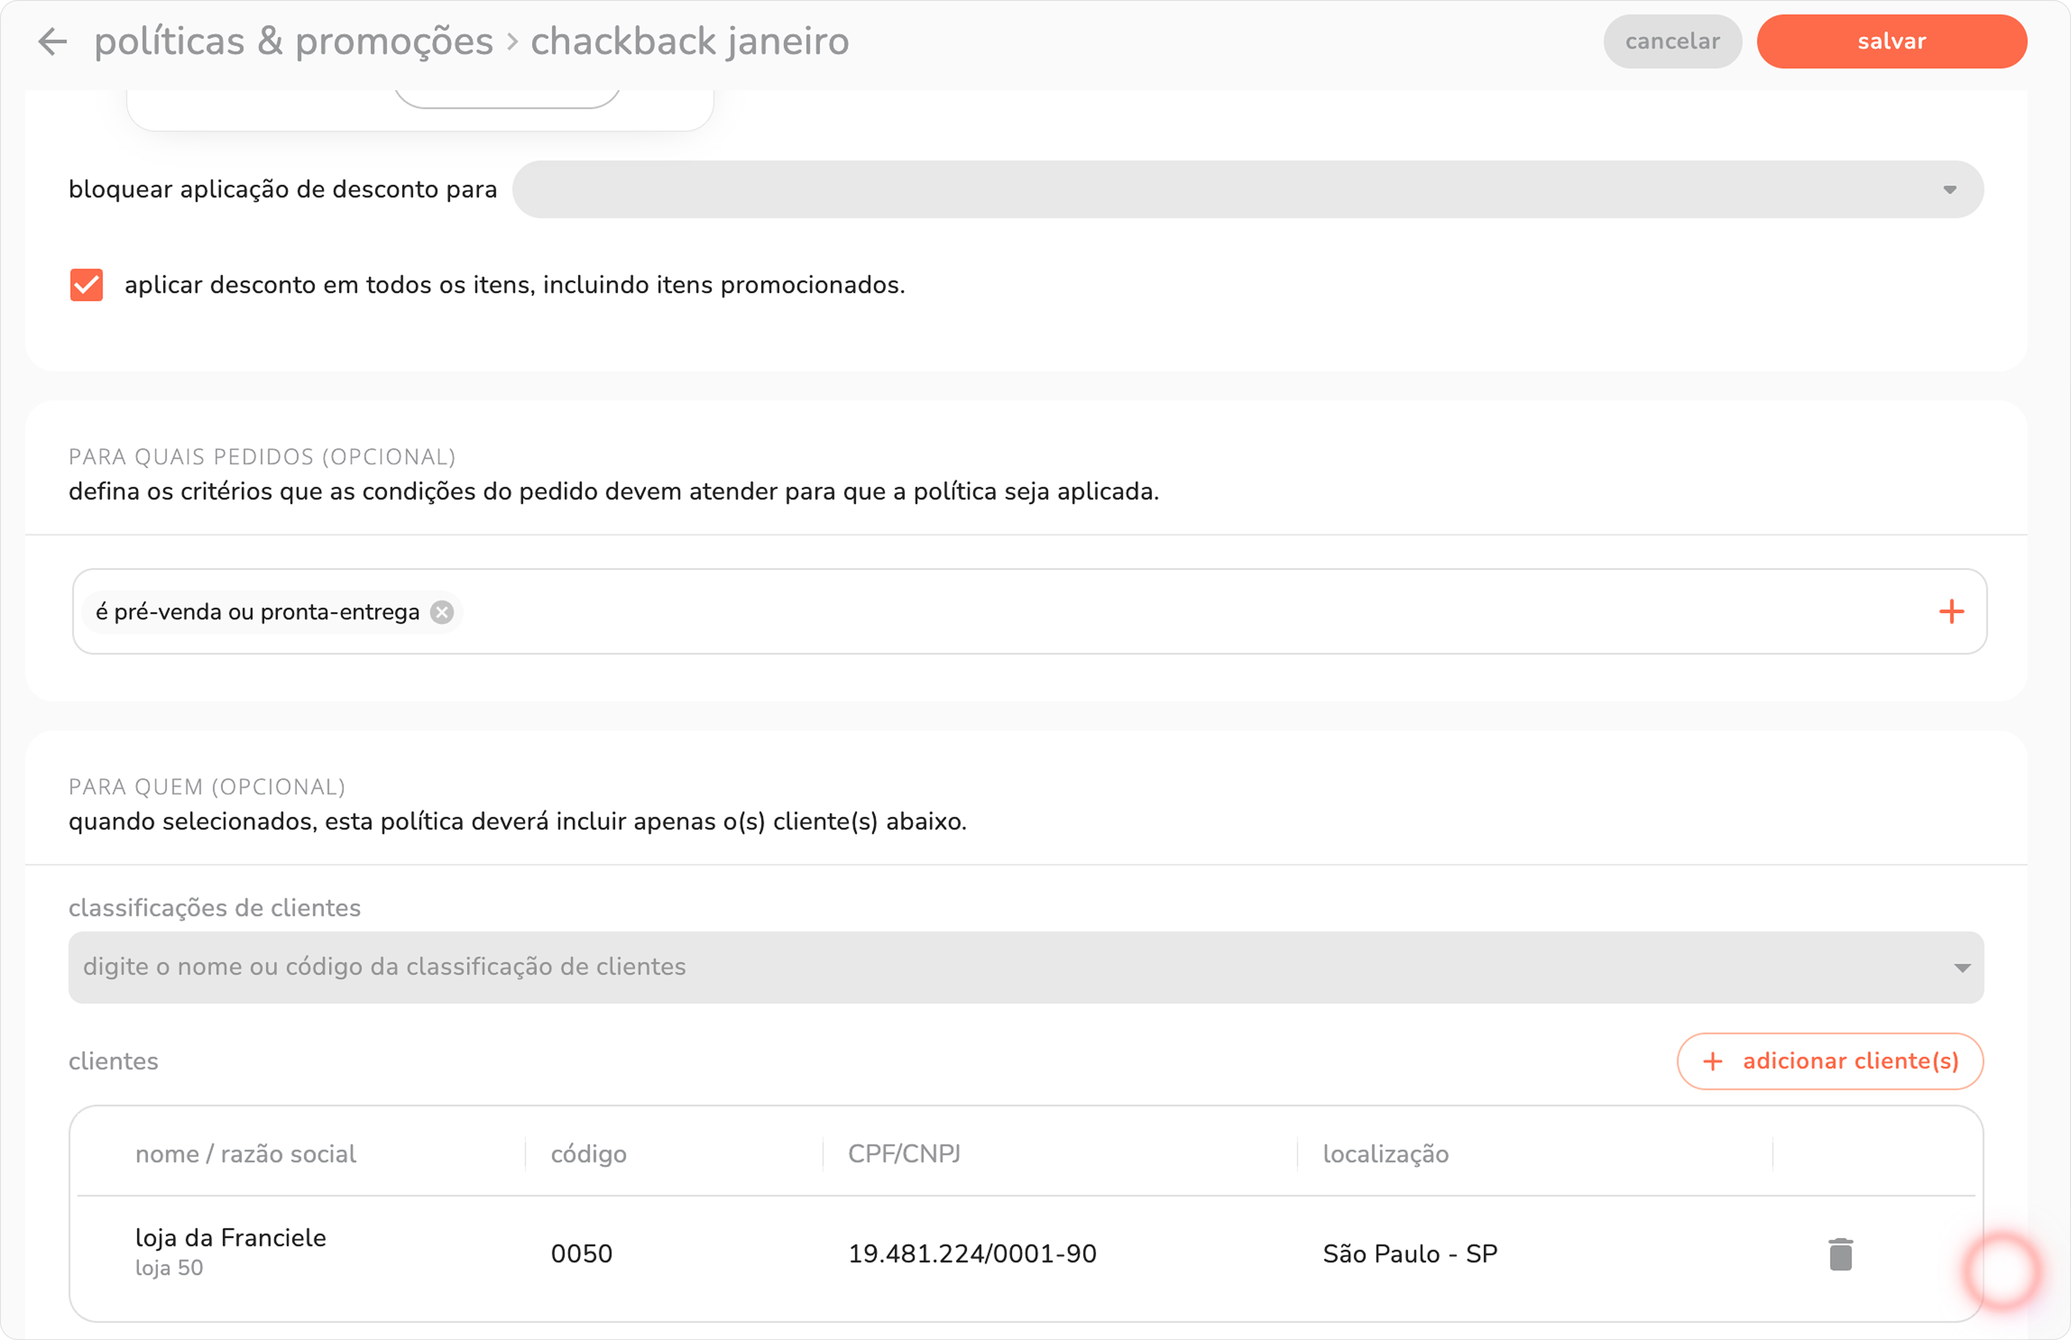Expand classificações de clientes dropdown arrow
This screenshot has height=1340, width=2071.
(1961, 968)
